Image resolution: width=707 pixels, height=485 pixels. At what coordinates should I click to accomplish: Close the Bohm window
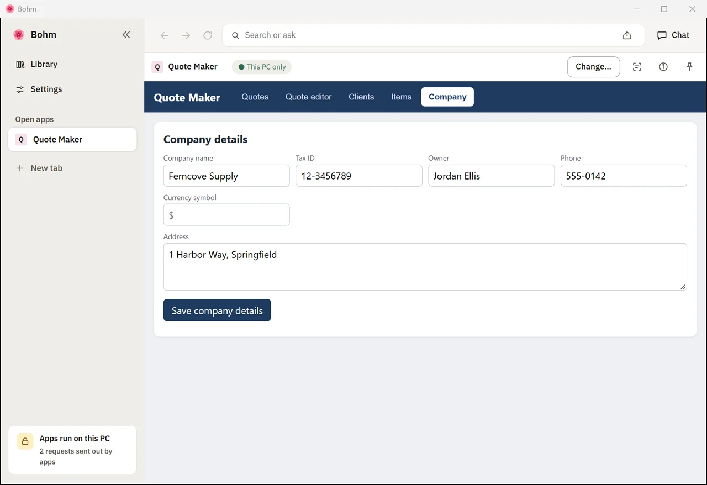click(x=693, y=9)
